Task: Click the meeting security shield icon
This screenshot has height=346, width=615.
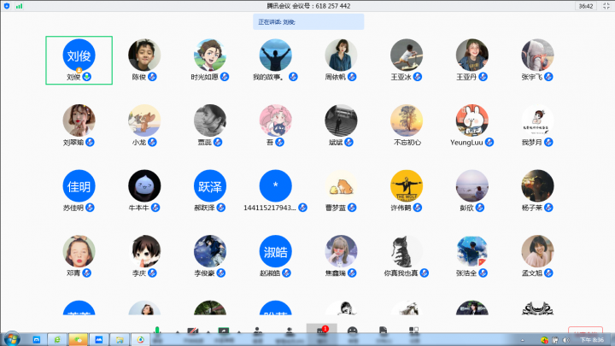Action: (x=7, y=6)
